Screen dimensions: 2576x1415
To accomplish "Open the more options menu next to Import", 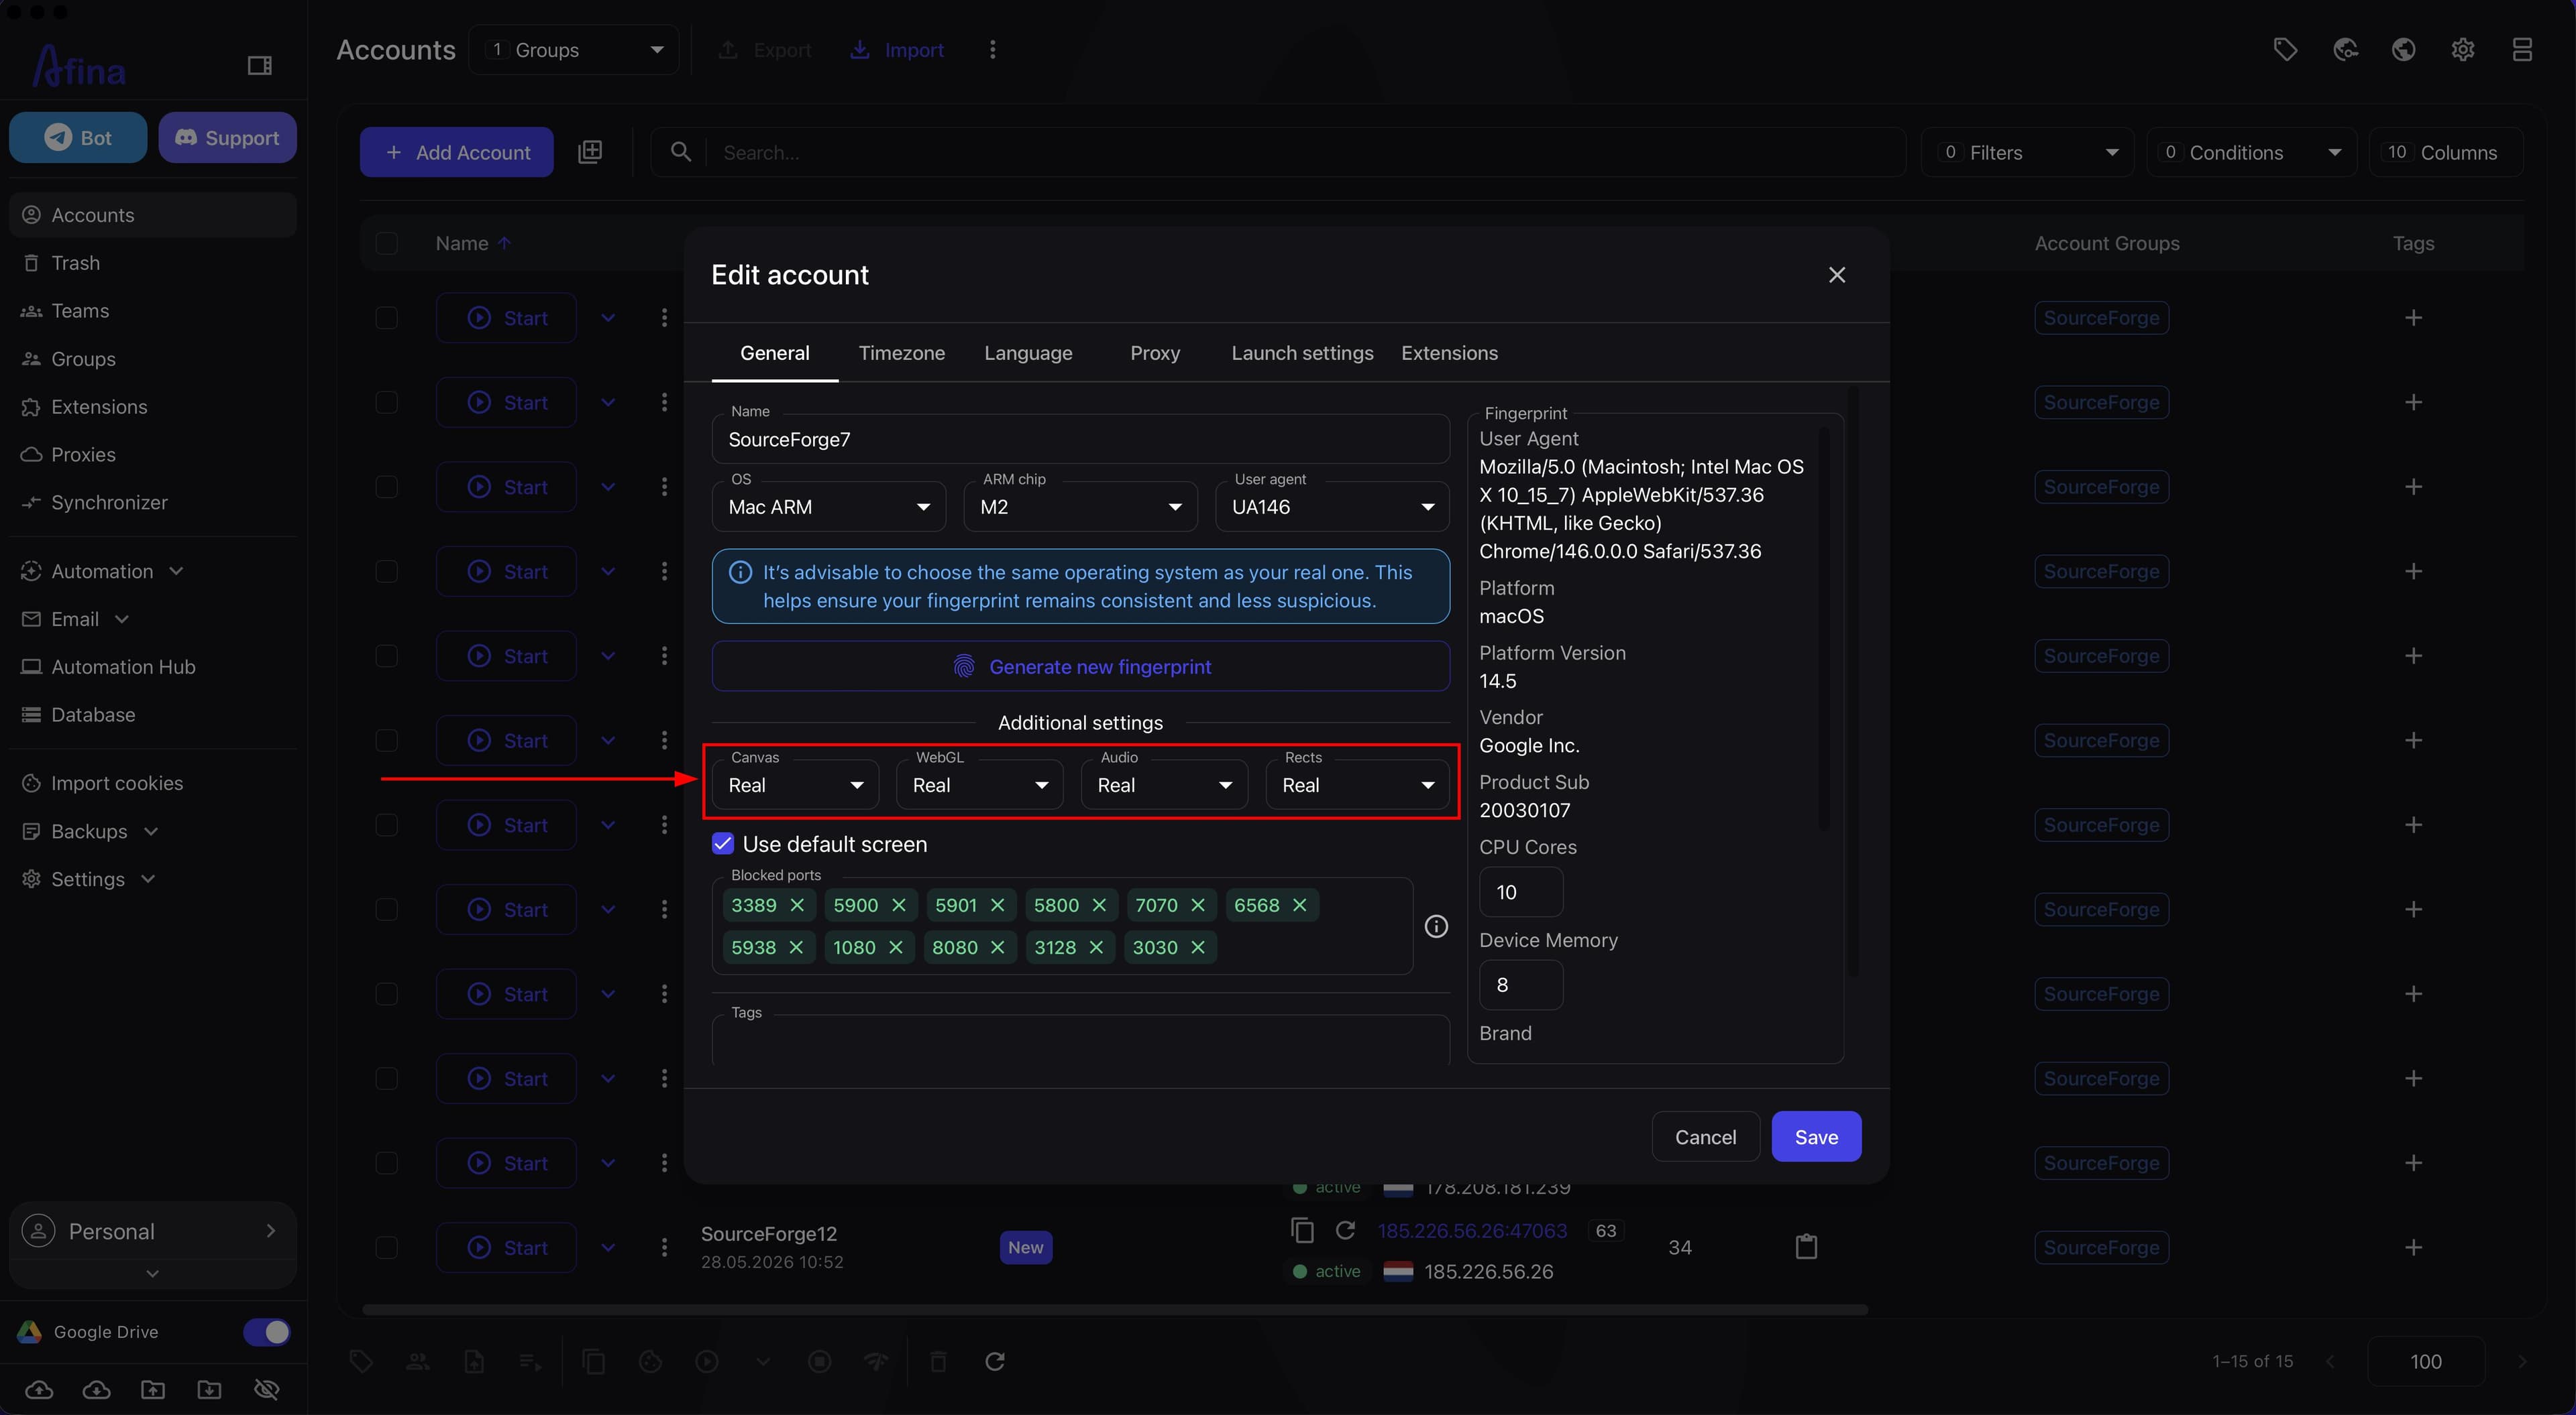I will click(993, 49).
